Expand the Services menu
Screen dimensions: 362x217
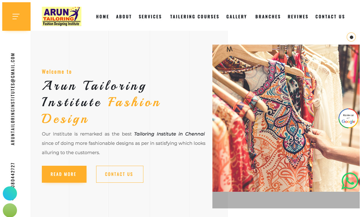coord(150,17)
